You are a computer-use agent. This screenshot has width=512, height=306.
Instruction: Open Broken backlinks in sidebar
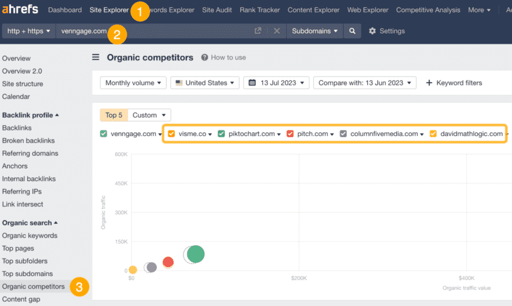coord(28,141)
